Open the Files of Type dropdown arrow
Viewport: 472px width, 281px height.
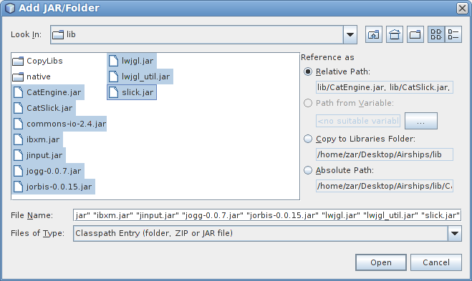(x=455, y=233)
